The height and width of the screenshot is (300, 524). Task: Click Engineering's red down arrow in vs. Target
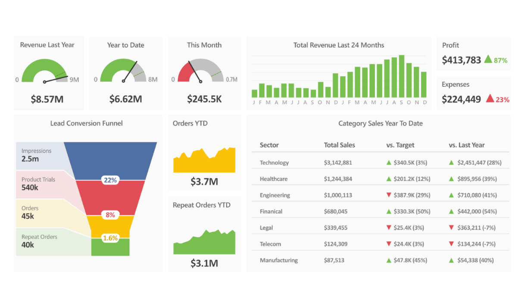pos(389,195)
